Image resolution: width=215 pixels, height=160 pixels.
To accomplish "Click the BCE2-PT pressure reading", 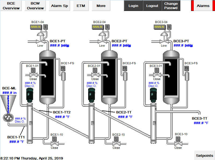I will click(121, 45).
